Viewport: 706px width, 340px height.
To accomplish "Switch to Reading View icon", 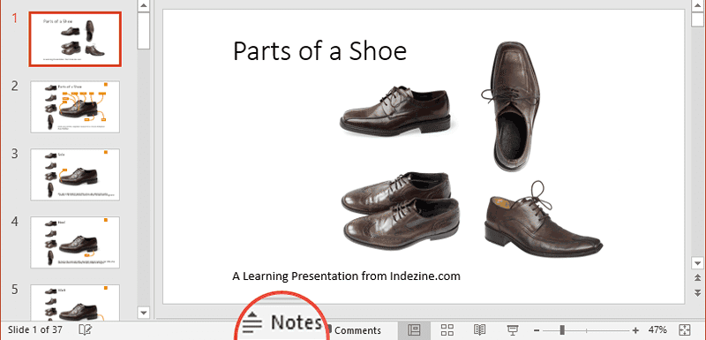I will click(x=480, y=330).
